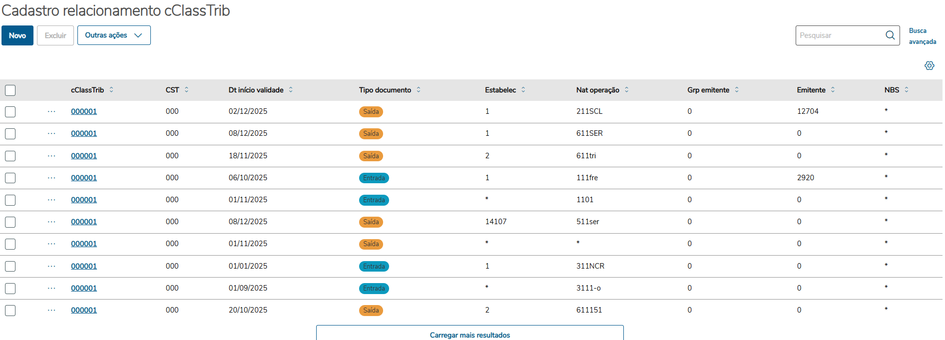Toggle the select-all header checkbox
The image size is (945, 340).
click(10, 90)
